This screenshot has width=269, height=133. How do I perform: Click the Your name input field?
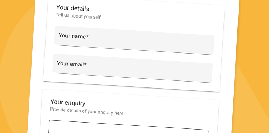(134, 40)
